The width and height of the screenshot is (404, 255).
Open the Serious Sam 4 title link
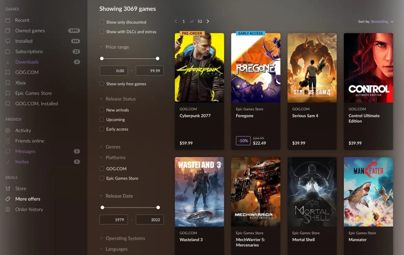305,116
